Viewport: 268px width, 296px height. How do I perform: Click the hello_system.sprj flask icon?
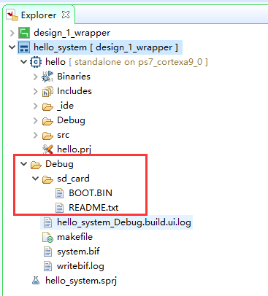coord(36,281)
